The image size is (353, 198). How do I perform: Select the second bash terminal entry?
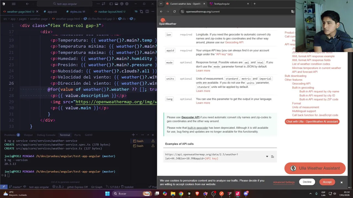[x=144, y=146]
